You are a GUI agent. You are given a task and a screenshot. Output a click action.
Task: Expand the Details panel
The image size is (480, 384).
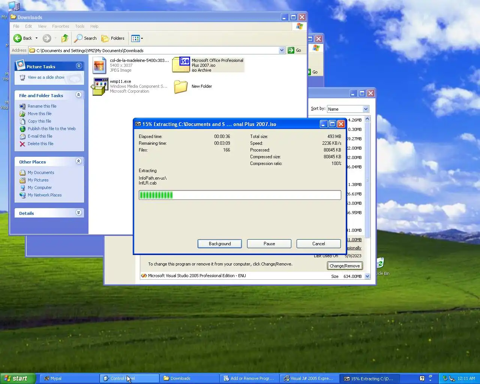(79, 213)
